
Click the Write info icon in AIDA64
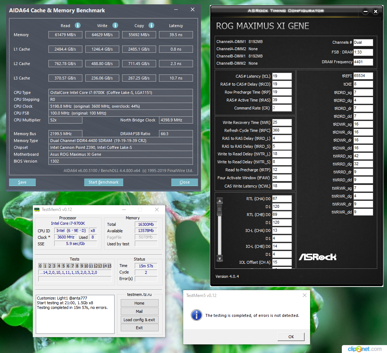[115, 25]
